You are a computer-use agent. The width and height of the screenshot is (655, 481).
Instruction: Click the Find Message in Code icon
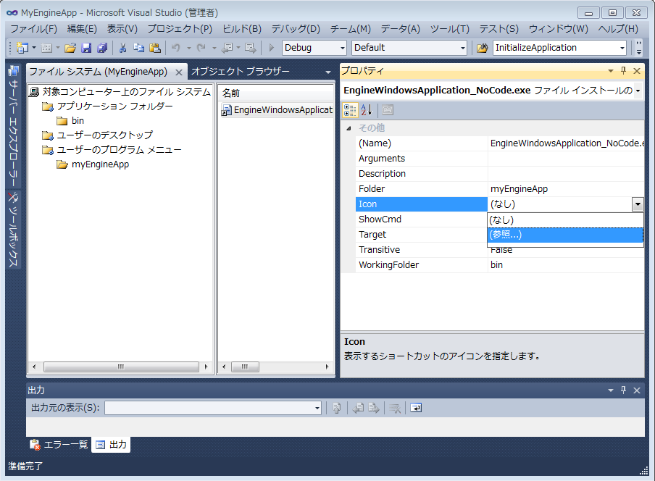(337, 408)
